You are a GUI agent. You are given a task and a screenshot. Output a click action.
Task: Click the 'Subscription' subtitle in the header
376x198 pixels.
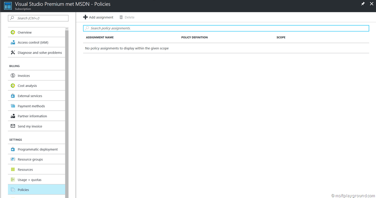[x=23, y=9]
